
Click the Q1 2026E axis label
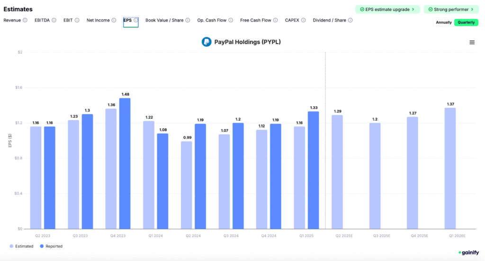click(x=457, y=236)
